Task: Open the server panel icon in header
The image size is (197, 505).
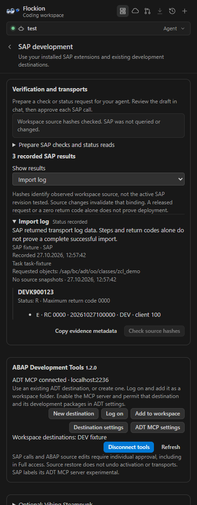Action: [x=122, y=11]
